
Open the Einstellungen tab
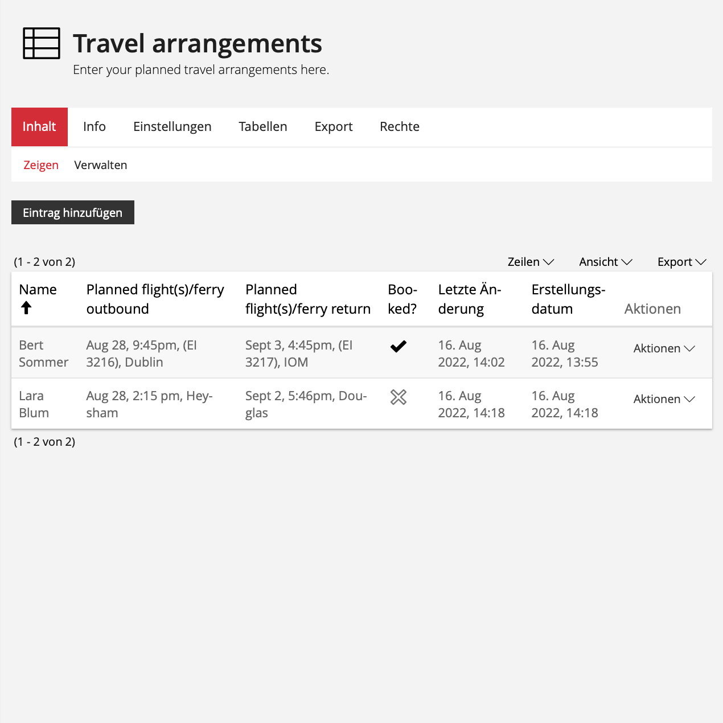pos(172,127)
